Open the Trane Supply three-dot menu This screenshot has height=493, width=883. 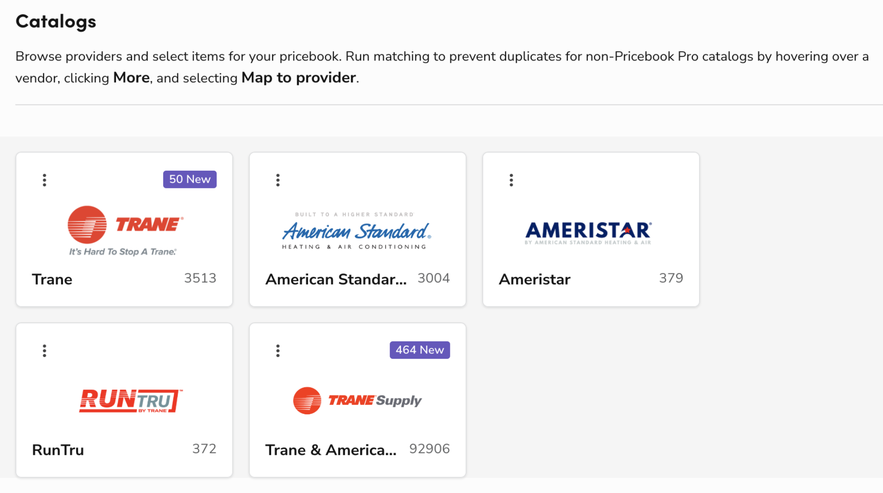click(278, 351)
